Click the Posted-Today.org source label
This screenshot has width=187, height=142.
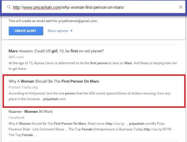click(23, 87)
